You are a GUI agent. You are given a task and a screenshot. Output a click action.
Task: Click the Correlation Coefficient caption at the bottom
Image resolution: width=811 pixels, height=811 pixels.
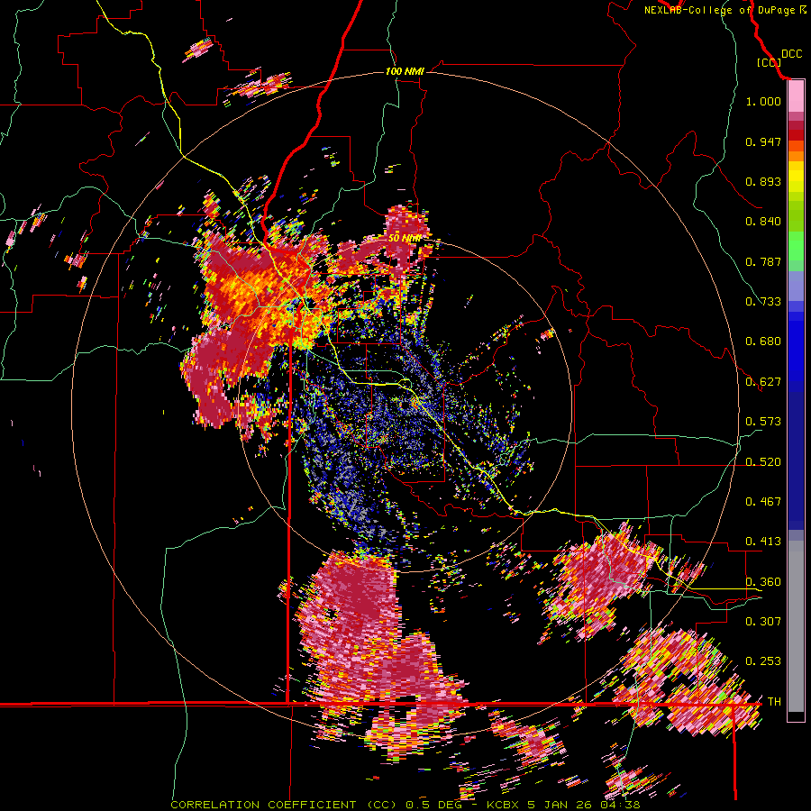pyautogui.click(x=405, y=805)
